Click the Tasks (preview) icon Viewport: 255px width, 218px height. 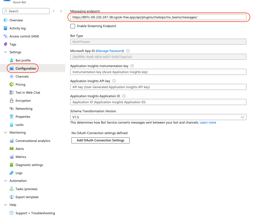click(x=12, y=189)
